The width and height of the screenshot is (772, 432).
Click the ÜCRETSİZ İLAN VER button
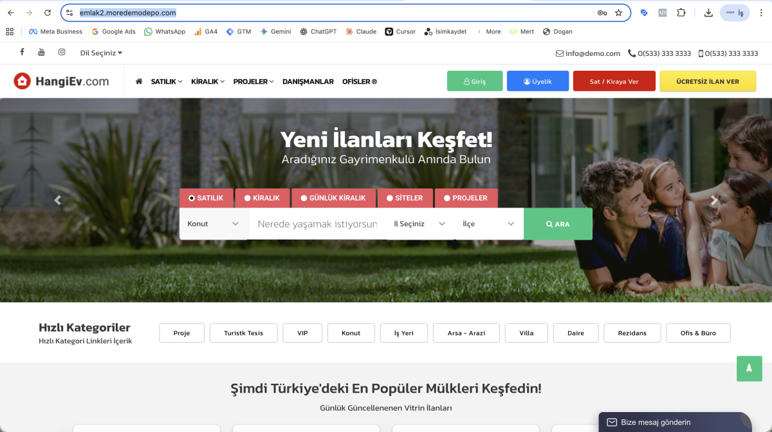pos(708,81)
